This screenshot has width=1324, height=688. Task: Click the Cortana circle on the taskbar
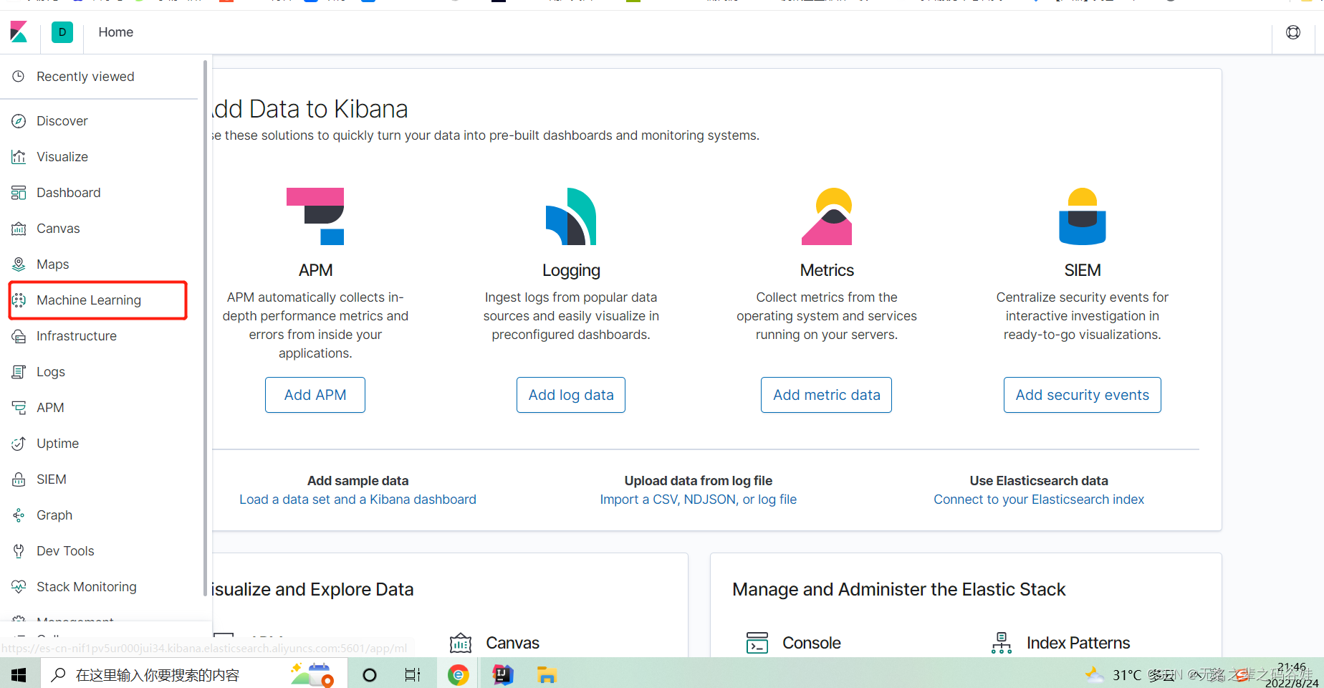tap(370, 674)
